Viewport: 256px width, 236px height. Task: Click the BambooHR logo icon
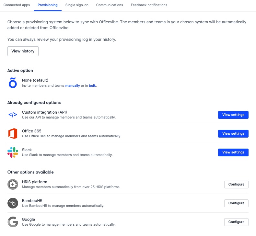coord(13,203)
